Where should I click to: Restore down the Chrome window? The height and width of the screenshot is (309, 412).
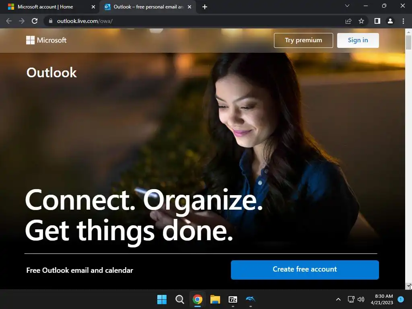click(x=384, y=6)
